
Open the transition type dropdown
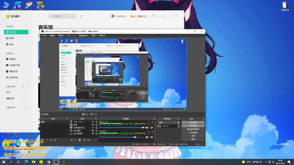click(167, 122)
